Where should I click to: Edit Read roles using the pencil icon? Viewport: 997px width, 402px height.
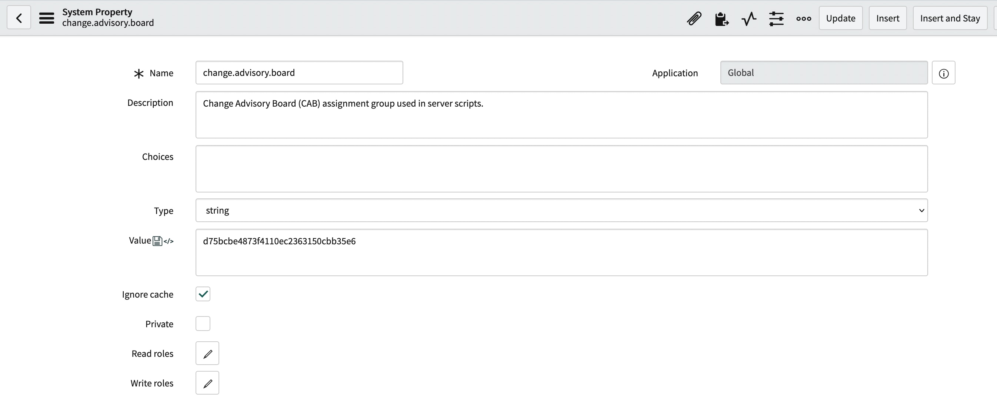(207, 353)
